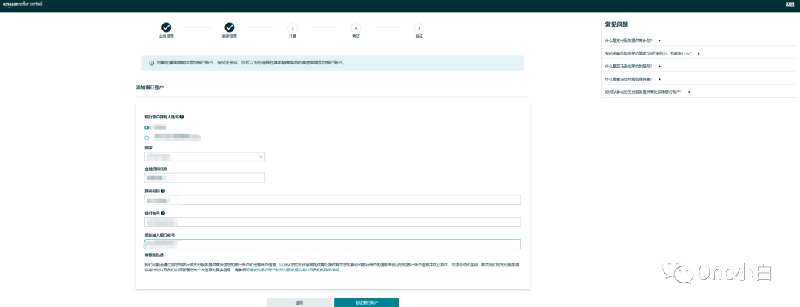Click step 3 计费 circle
This screenshot has height=307, width=800.
pyautogui.click(x=293, y=27)
